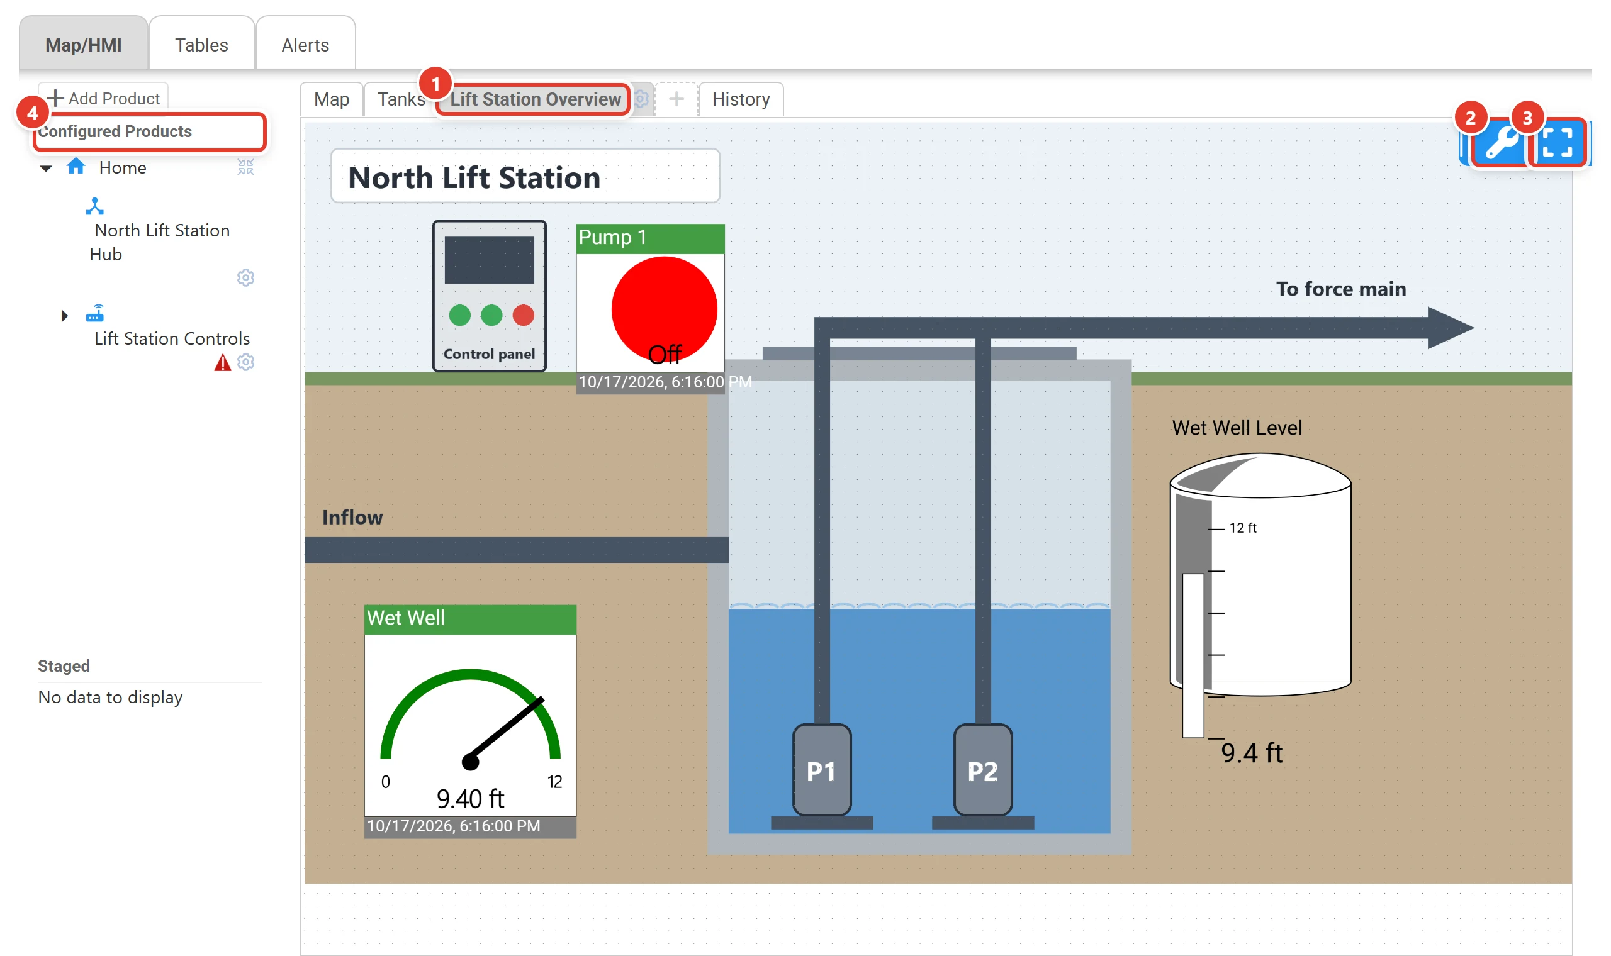Toggle fullscreen view of the HMI
Viewport: 1611px width, 956px height.
1558,142
